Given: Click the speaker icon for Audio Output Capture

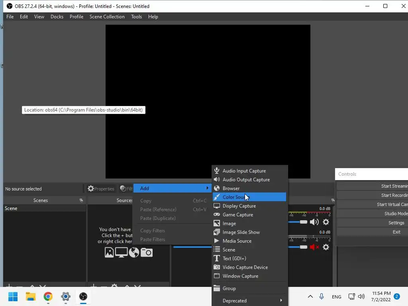Looking at the screenshot, I should tap(216, 180).
